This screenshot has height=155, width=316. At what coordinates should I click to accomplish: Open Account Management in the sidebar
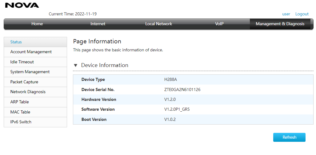(35, 52)
